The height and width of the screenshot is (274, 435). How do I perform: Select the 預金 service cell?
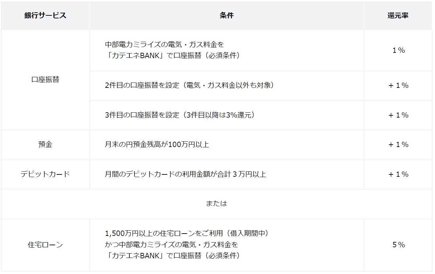pos(45,145)
